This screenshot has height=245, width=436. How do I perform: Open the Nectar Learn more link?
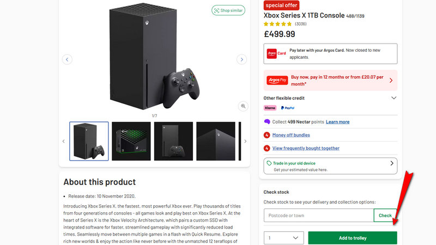[x=337, y=122]
